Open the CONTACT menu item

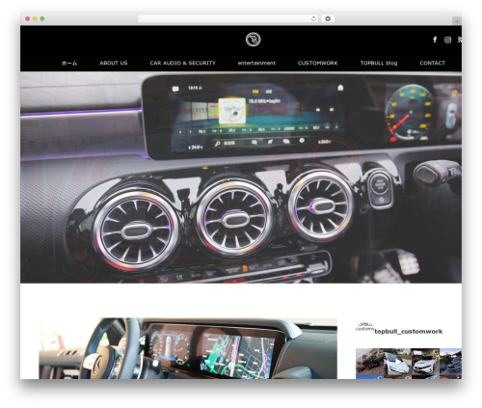432,63
